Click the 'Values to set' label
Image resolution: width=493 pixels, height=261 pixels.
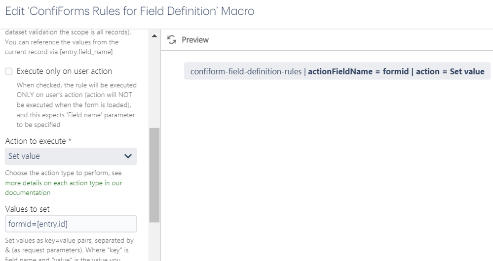27,209
